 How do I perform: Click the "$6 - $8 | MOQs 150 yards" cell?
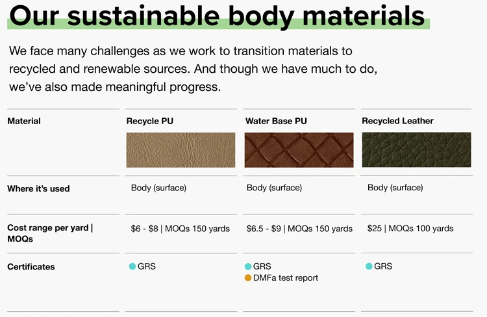181,229
